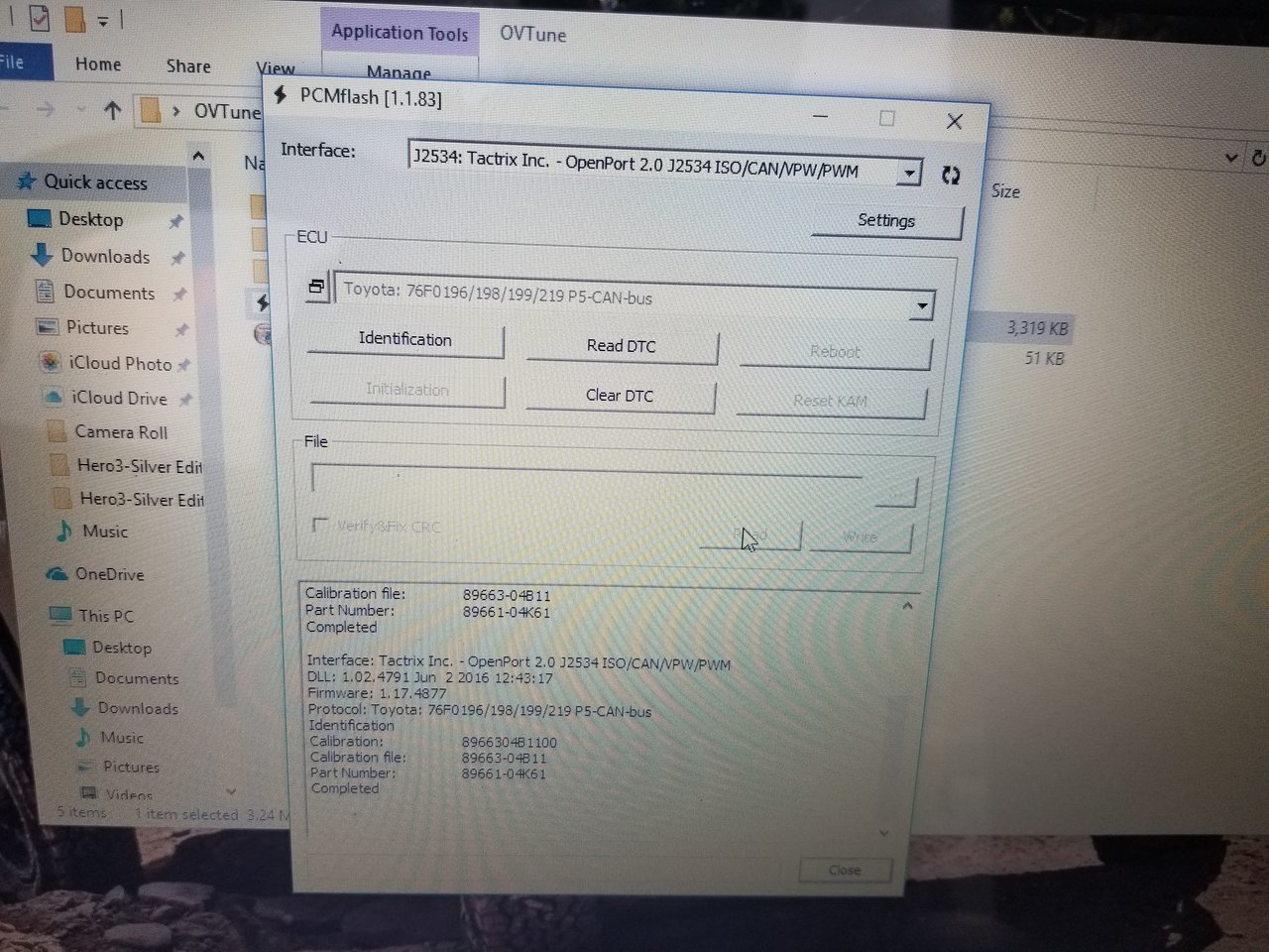This screenshot has height=952, width=1269.
Task: Minimize the PCMflash window
Action: pyautogui.click(x=821, y=116)
